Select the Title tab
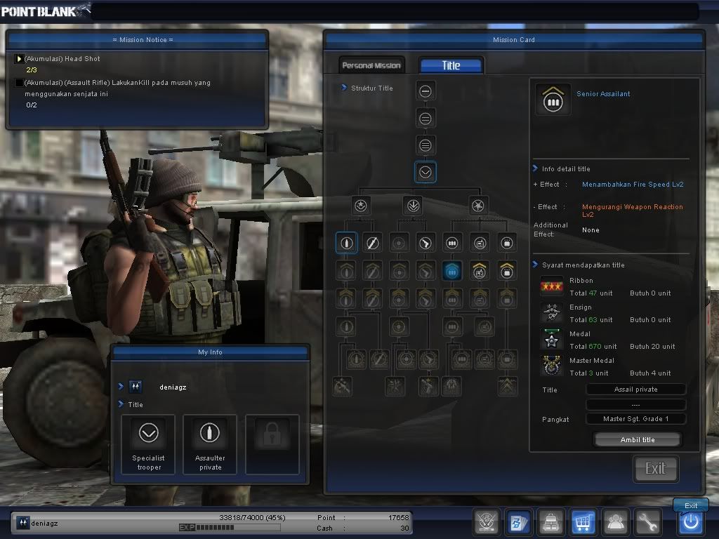The height and width of the screenshot is (539, 719). [x=451, y=65]
